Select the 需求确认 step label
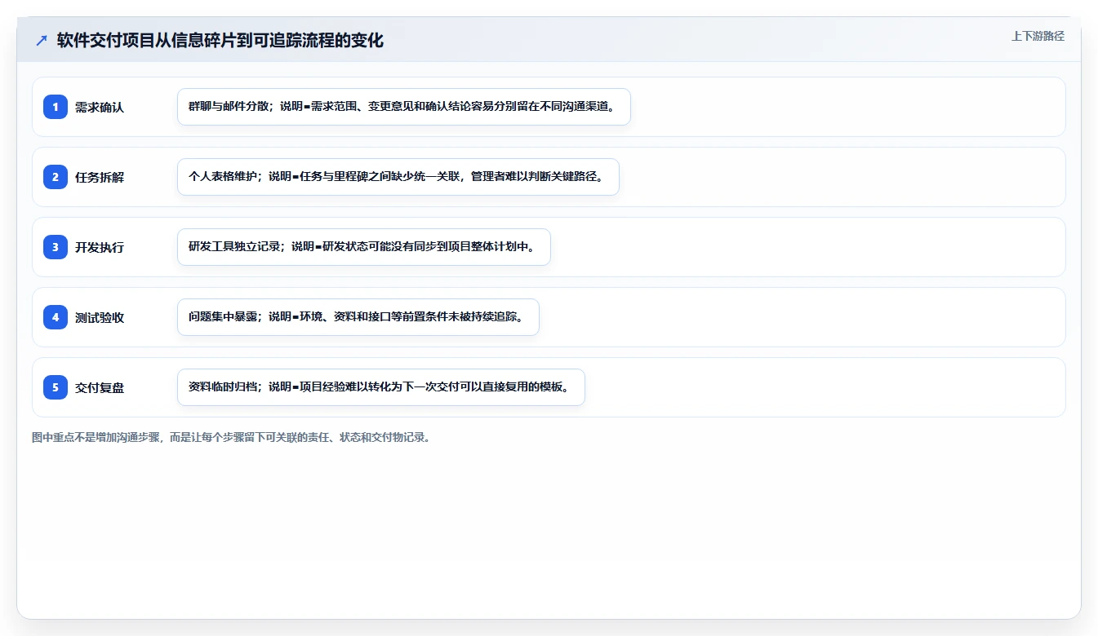1098x636 pixels. [100, 107]
